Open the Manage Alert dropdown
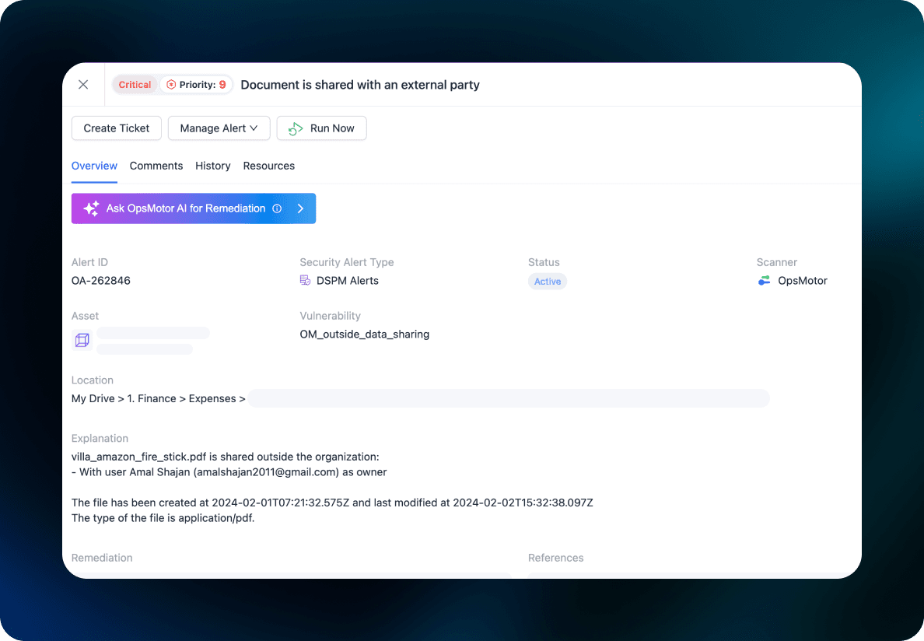This screenshot has height=641, width=924. (219, 128)
